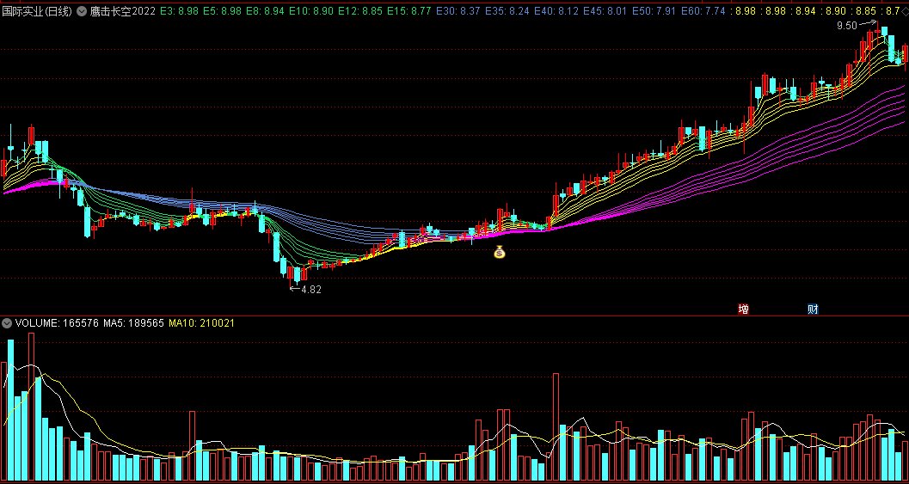The image size is (909, 484).
Task: Open the dropdown arrow before VOLUME
Action: point(7,323)
